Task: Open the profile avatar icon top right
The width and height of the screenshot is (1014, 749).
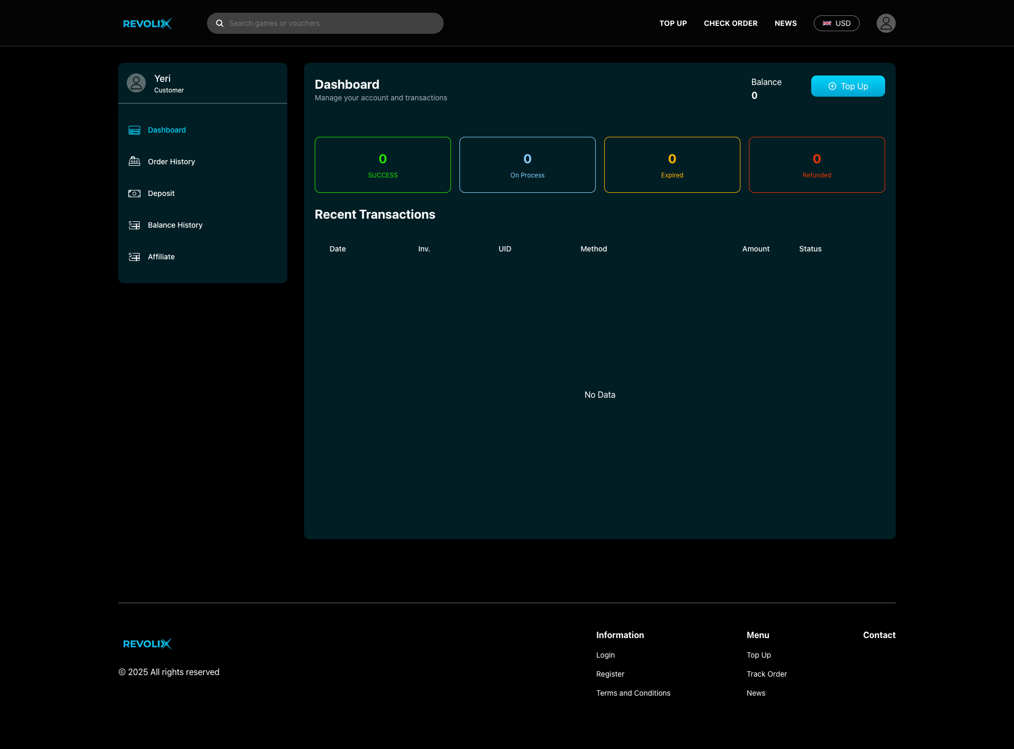Action: [886, 23]
